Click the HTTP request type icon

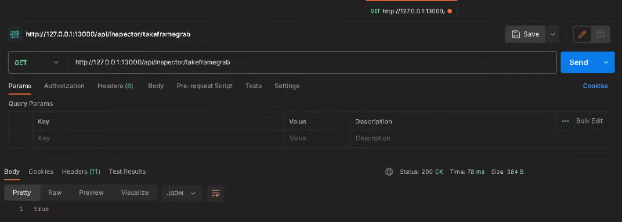15,34
